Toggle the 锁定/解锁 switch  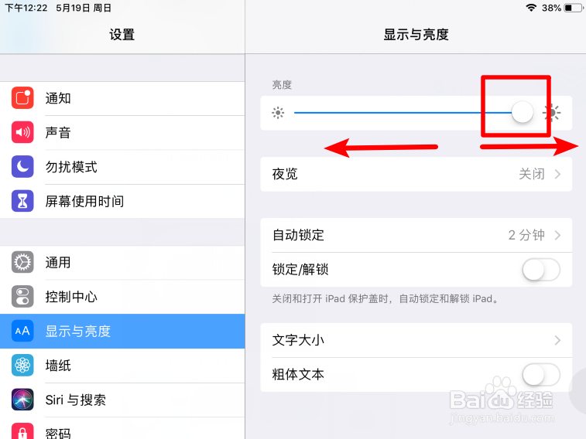541,270
